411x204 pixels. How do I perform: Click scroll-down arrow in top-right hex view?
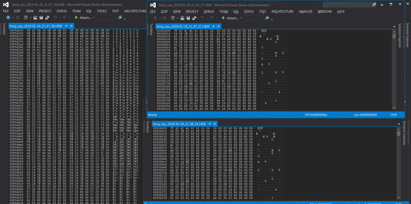(x=394, y=108)
